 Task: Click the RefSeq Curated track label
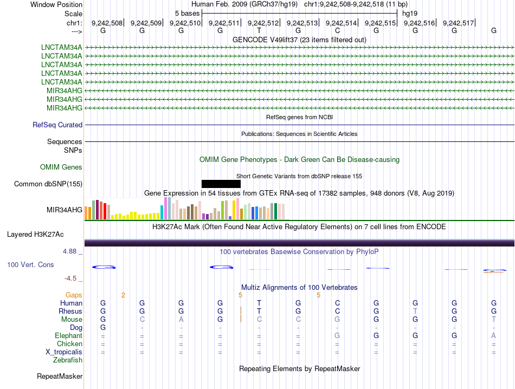57,125
